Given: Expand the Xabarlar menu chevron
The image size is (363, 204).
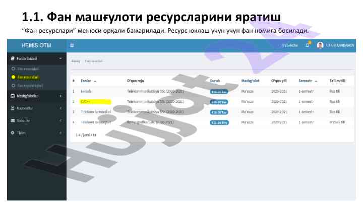Looking at the screenshot, I should click(x=60, y=120).
